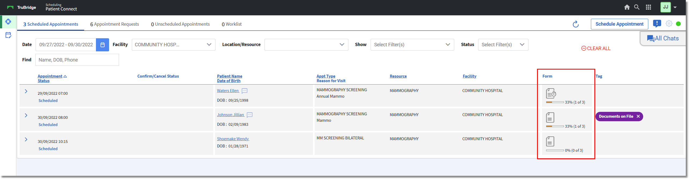The height and width of the screenshot is (179, 689).
Task: Click DOB 09/25/1998 text
Action: 233,100
